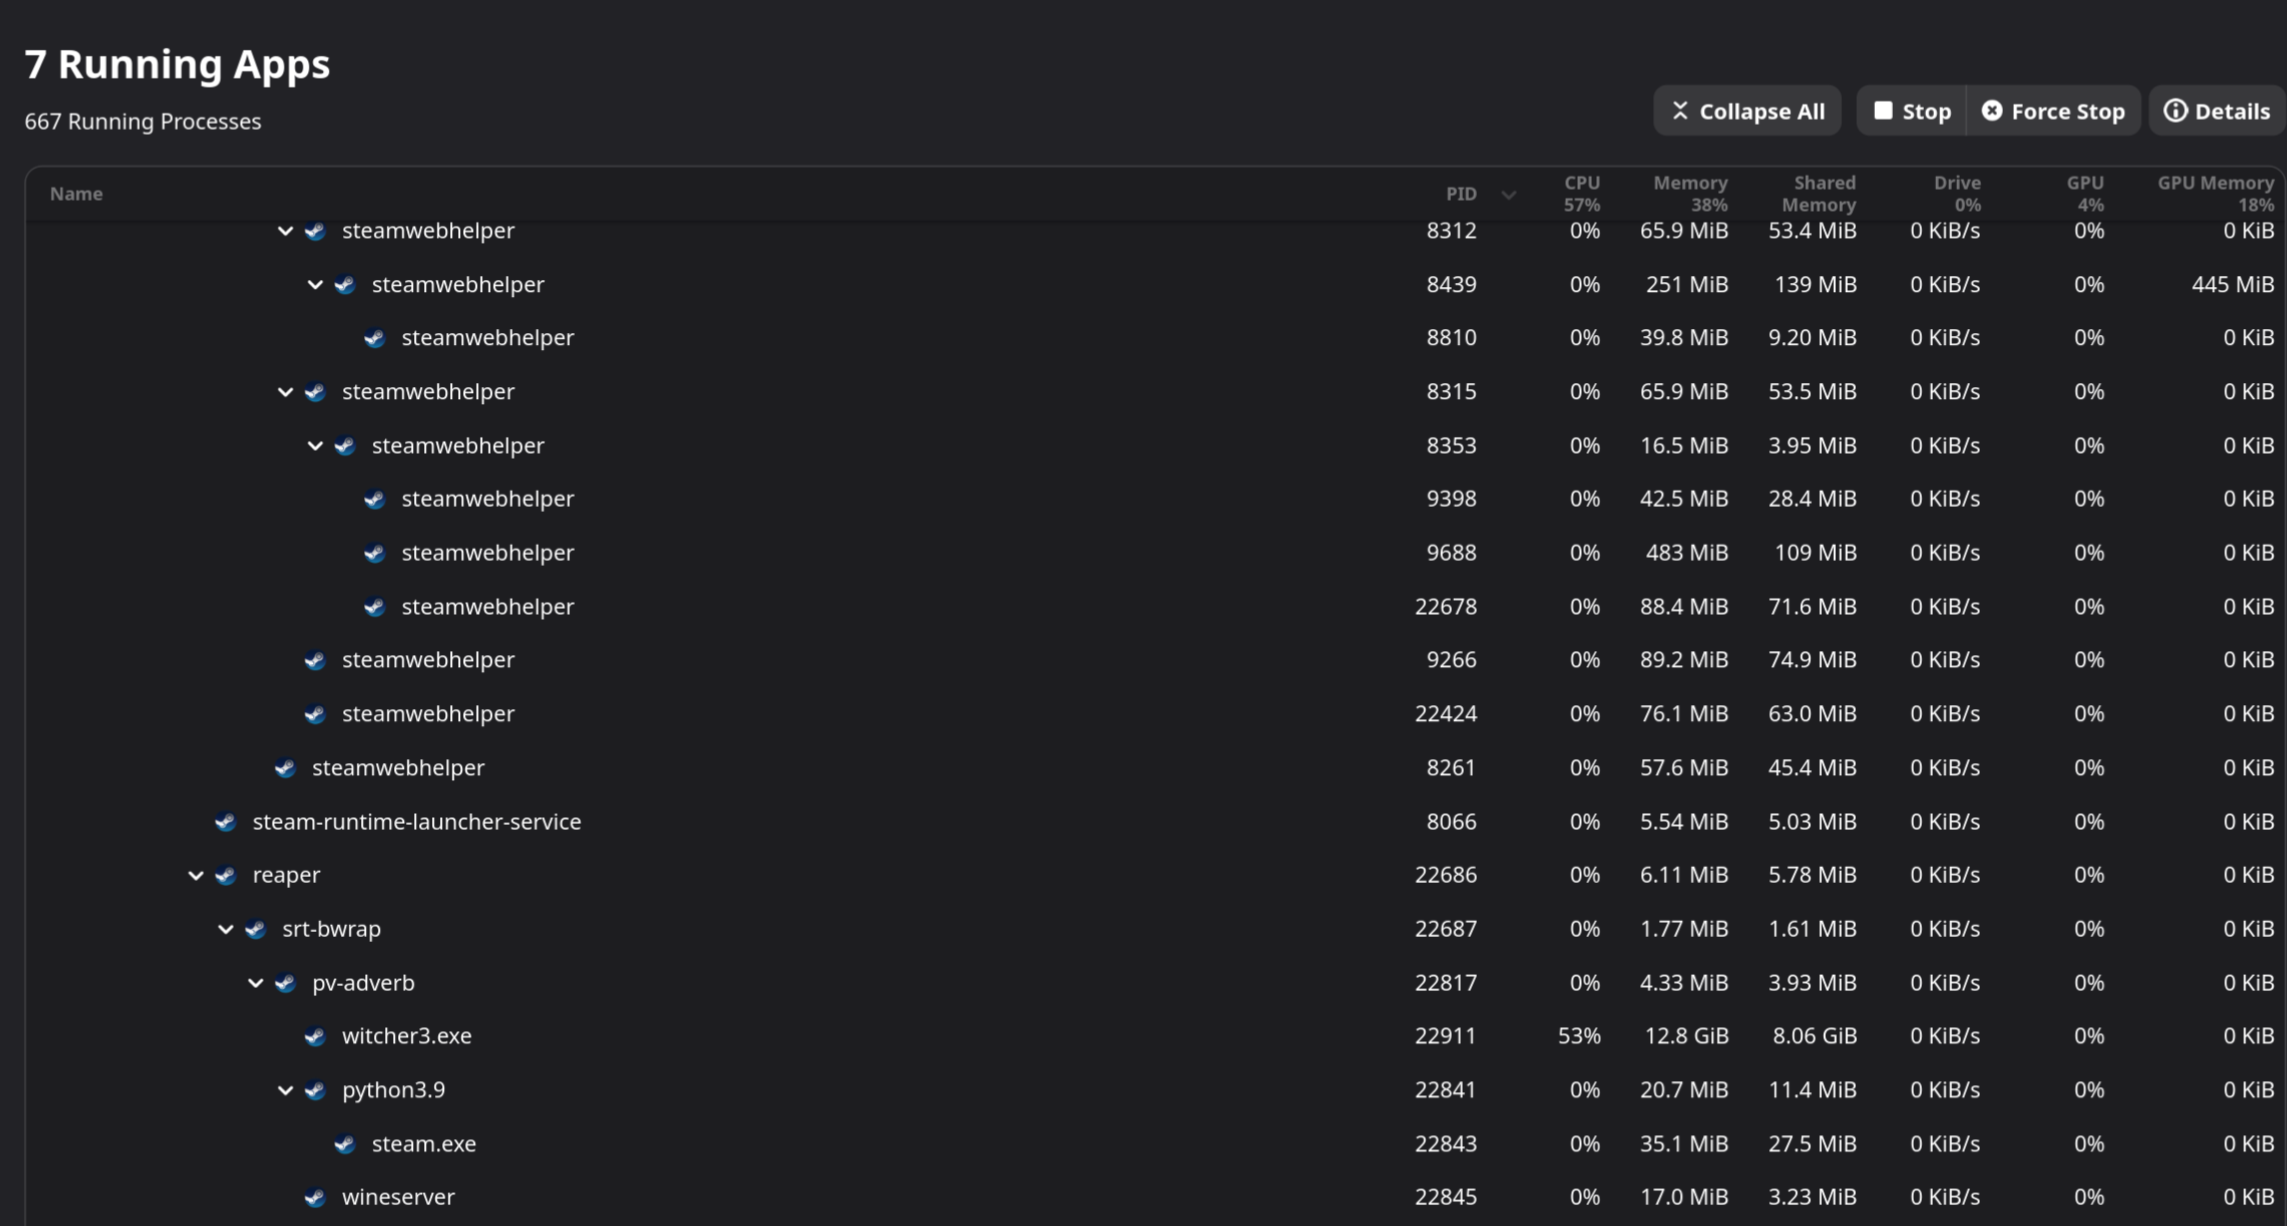
Task: Collapse the python3.9 process subtree
Action: [285, 1090]
